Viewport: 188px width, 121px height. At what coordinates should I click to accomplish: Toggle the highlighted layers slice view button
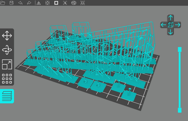pos(7,96)
